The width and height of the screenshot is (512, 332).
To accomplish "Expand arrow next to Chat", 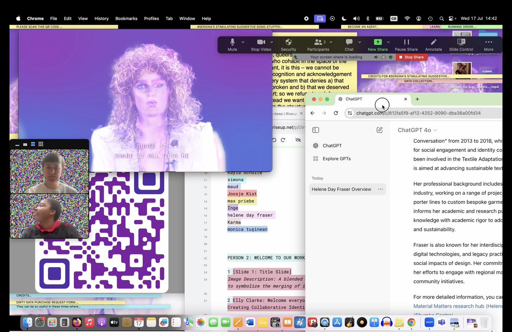I will pos(360,42).
